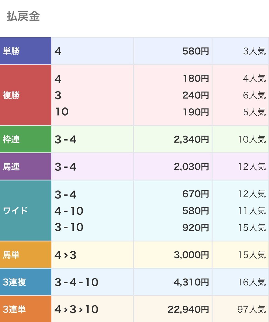Viewport: 269px width, 322px height.
Task: Click the 22,940円 3連単 payout
Action: tap(188, 310)
